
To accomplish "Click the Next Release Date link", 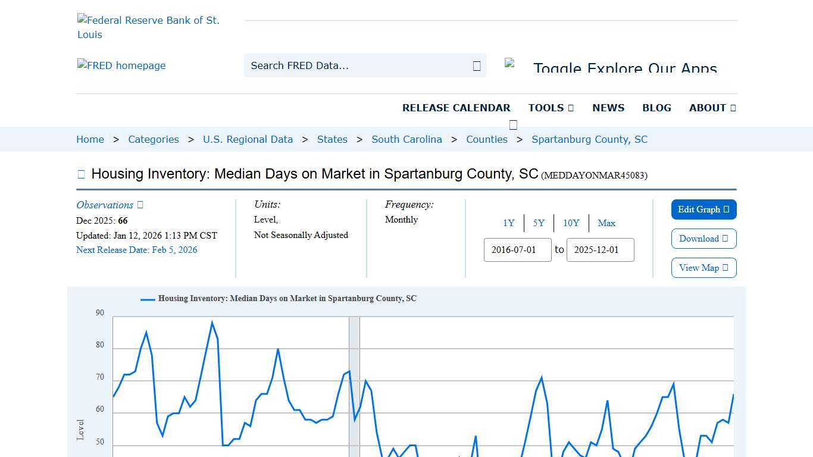I will coord(136,250).
